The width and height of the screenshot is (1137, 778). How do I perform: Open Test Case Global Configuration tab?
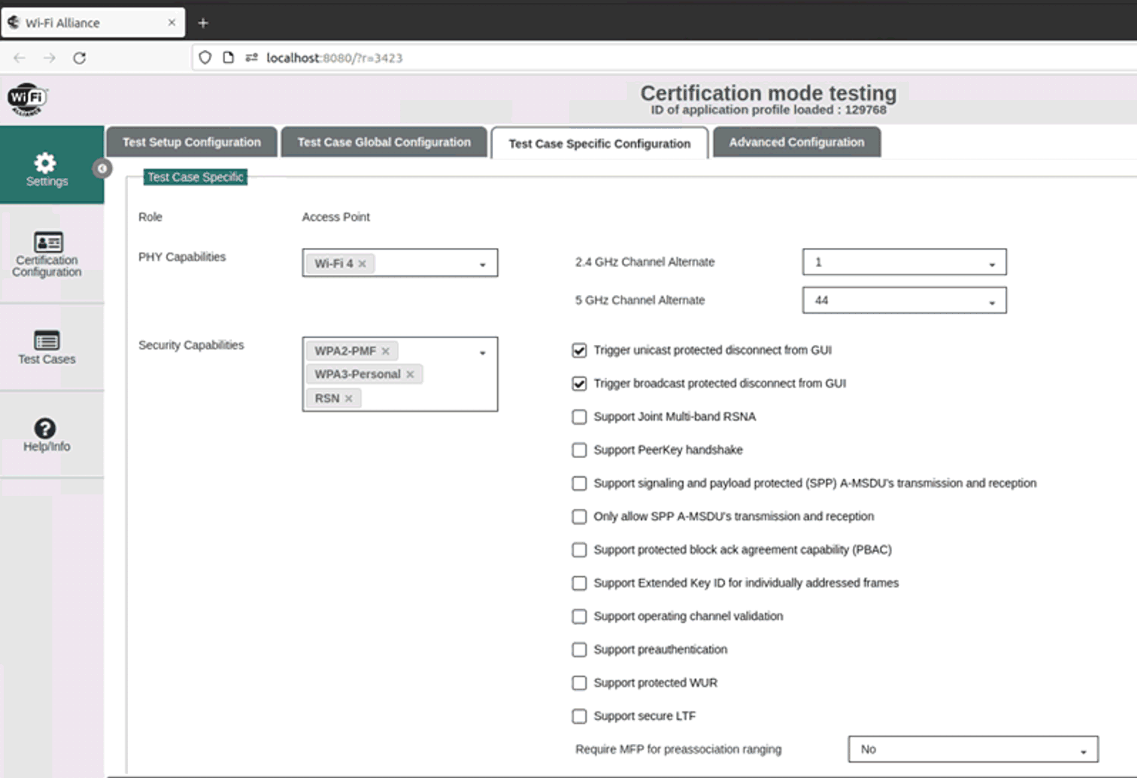pyautogui.click(x=384, y=143)
